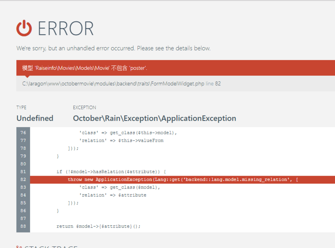
Task: Click the FormModelWidget.php file path
Action: [113, 84]
